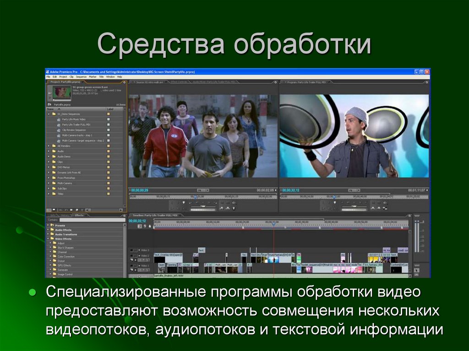This screenshot has height=351, width=469.
Task: Collapse the 01_Demo Sequences bin
Action: pos(48,114)
